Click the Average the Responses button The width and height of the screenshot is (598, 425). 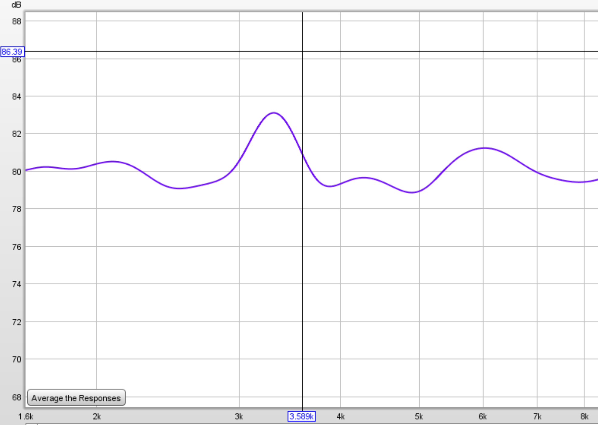click(76, 397)
